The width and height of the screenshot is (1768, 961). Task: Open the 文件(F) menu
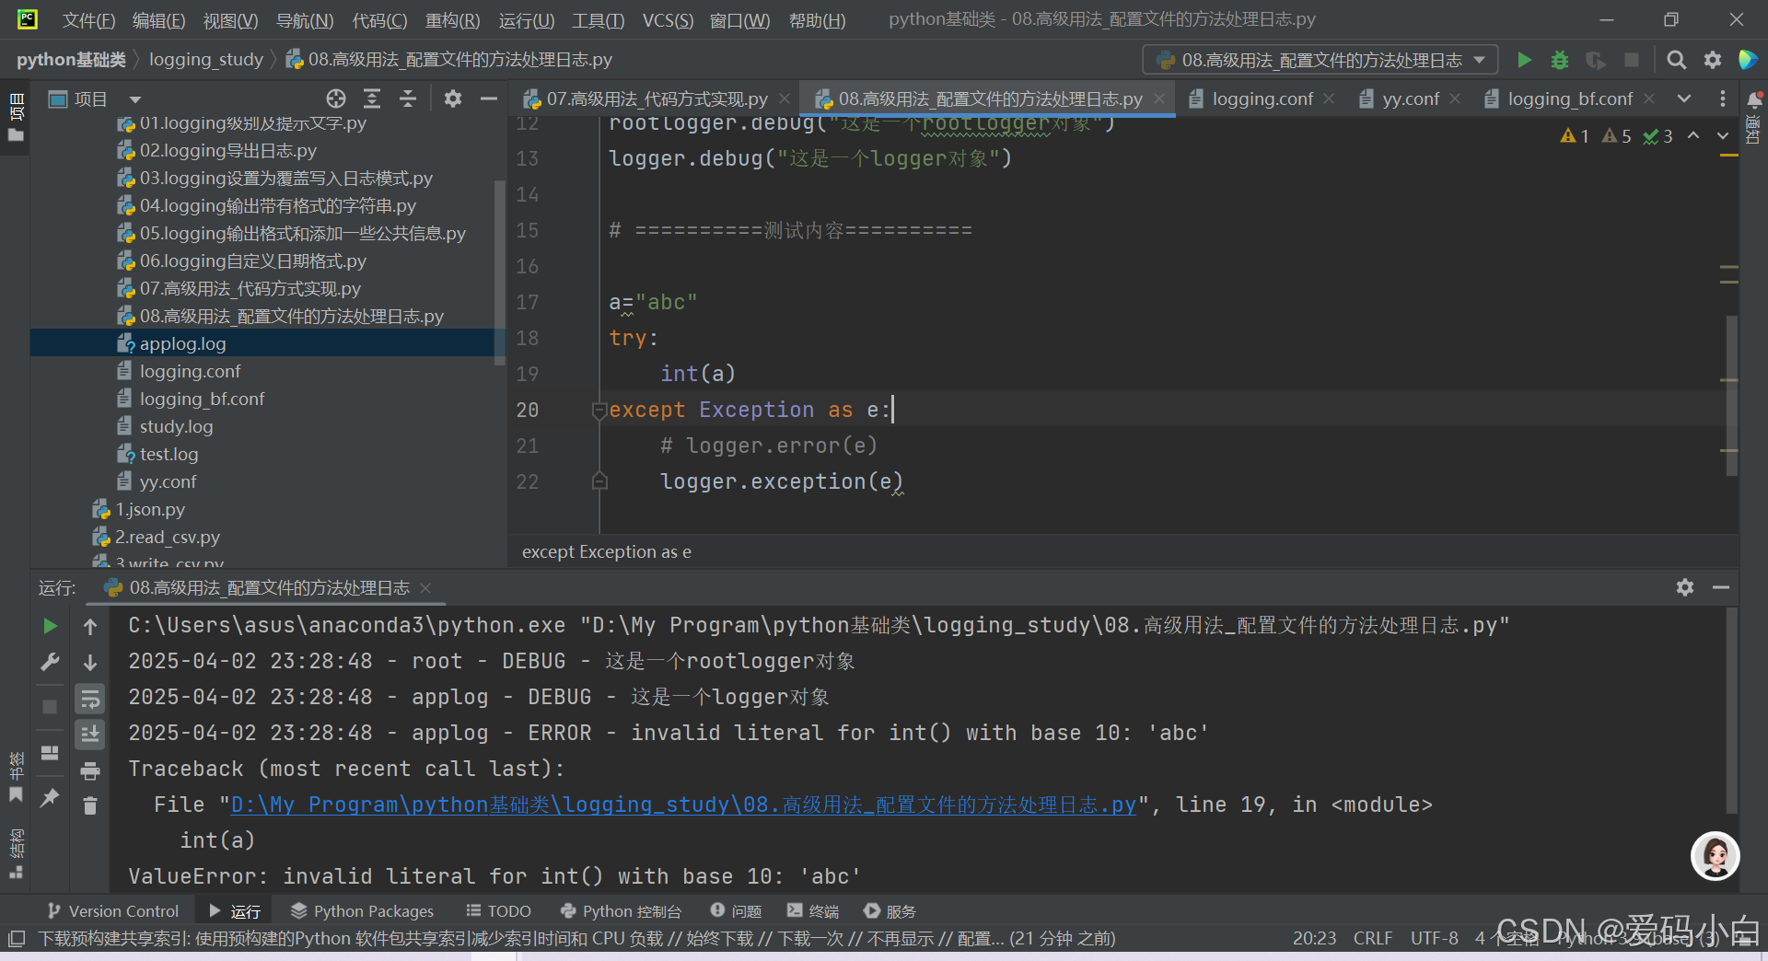[88, 20]
